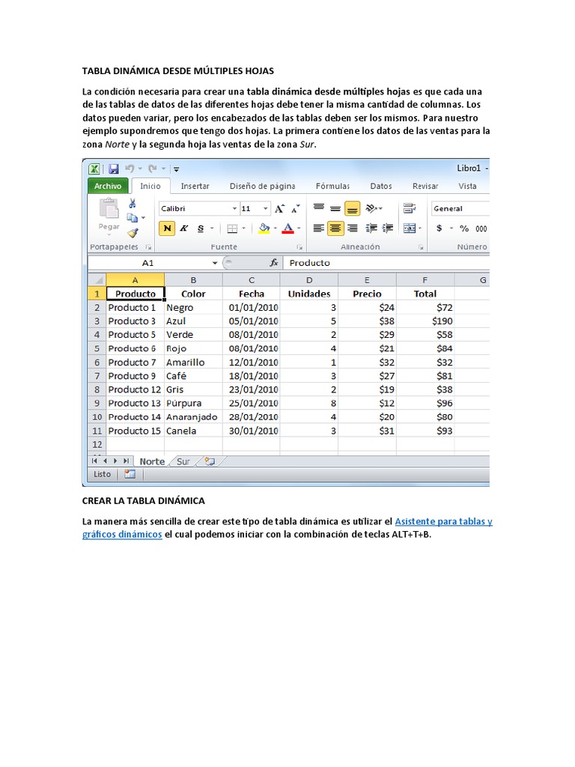Click the macro record icon in status bar
Viewport: 575px width, 767px height.
(130, 474)
